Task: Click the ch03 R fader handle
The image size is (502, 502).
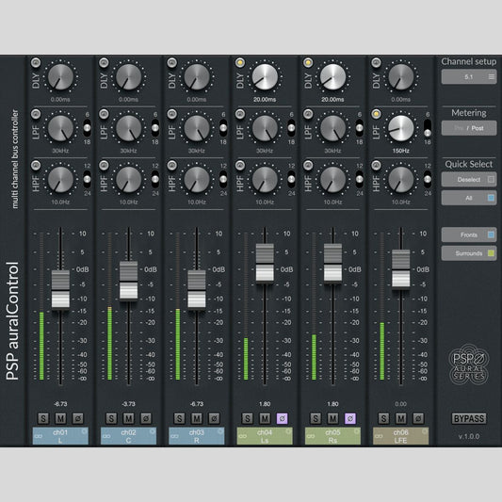Action: pos(197,289)
